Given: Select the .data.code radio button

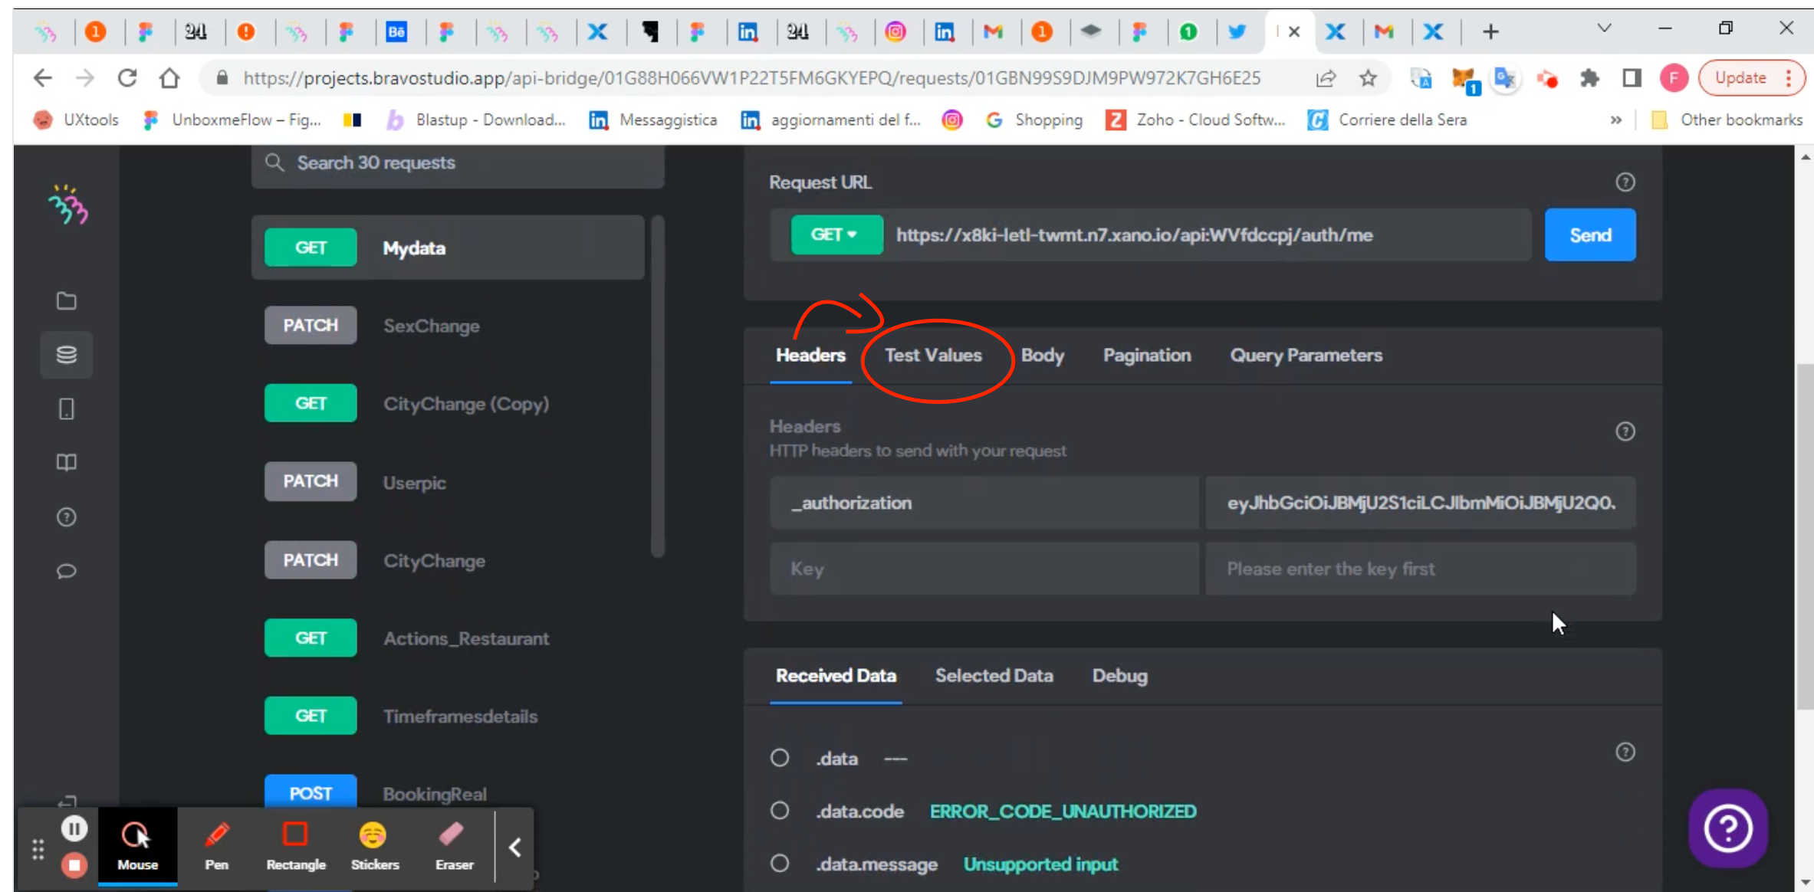Looking at the screenshot, I should coord(780,811).
